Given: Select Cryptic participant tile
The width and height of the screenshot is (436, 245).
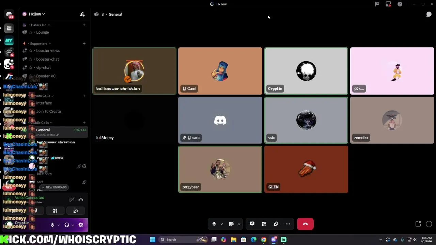Looking at the screenshot, I should click(x=306, y=71).
